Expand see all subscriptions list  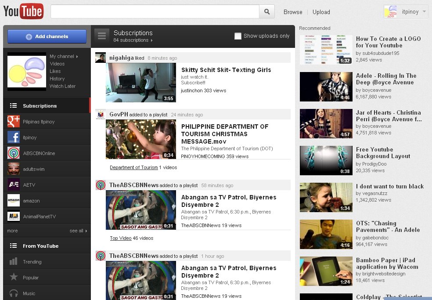click(78, 231)
